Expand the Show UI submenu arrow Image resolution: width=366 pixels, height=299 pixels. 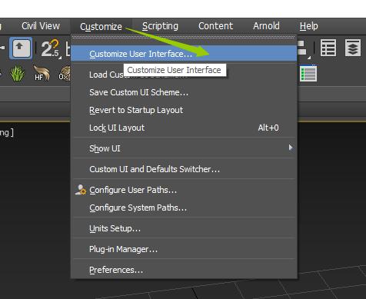coord(291,148)
